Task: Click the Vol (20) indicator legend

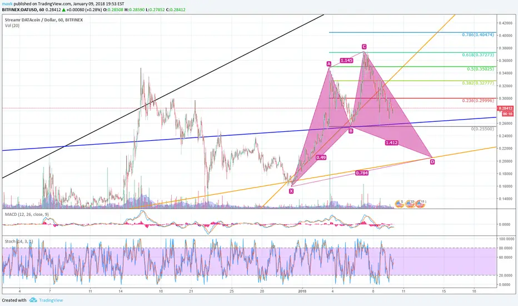Action: tap(12, 26)
